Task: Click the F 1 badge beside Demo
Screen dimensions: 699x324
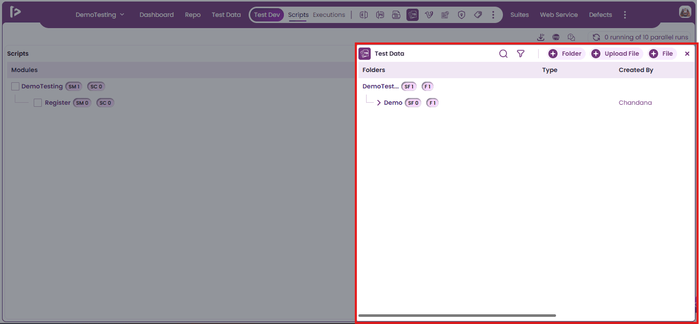Action: [432, 103]
